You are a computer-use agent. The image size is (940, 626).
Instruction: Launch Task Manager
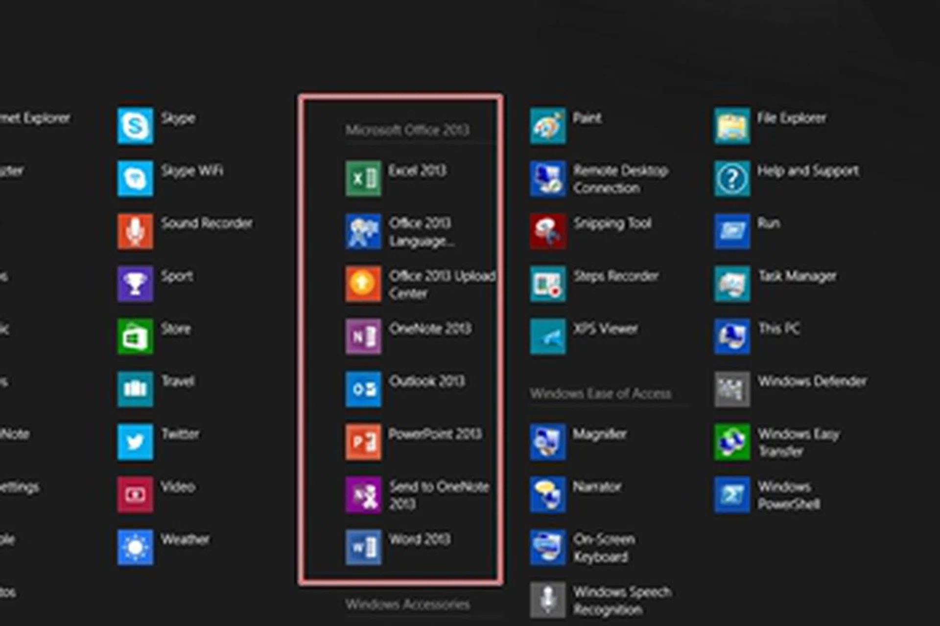point(798,276)
